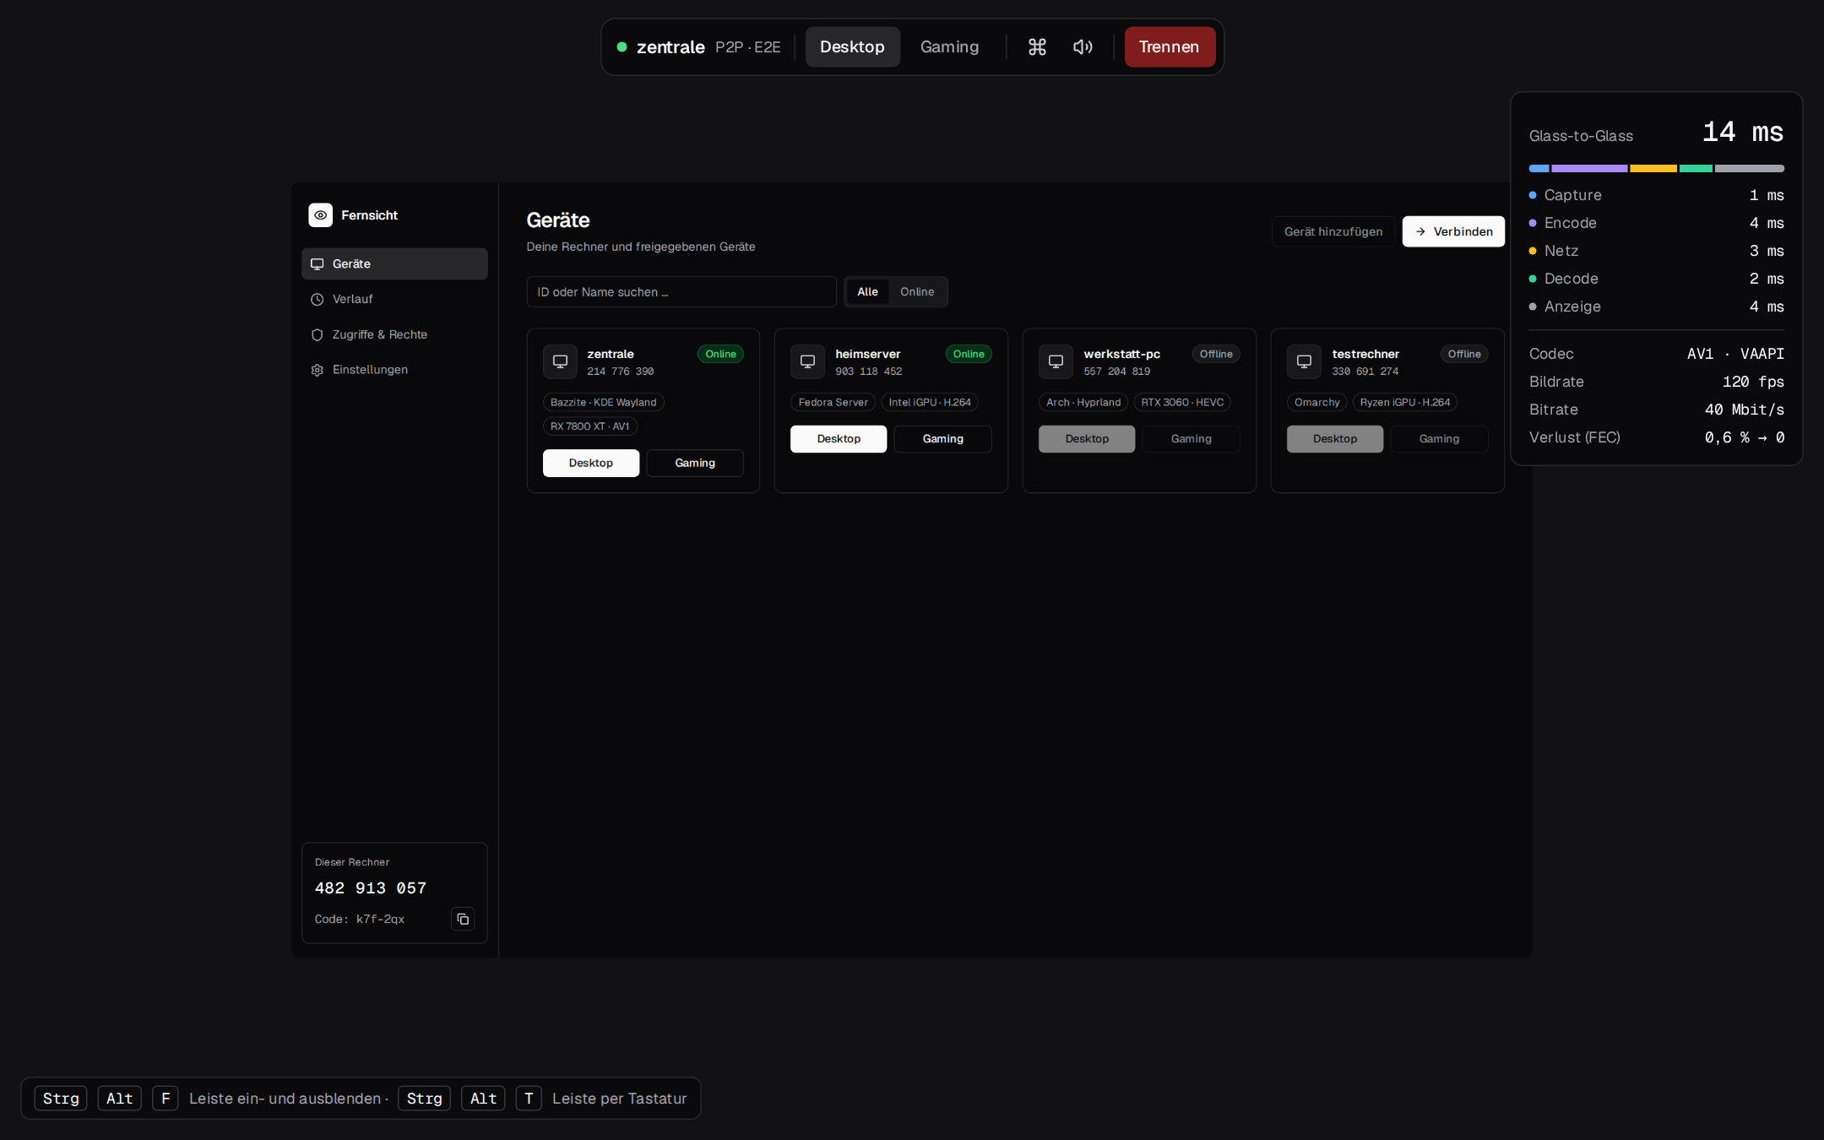Screen dimensions: 1824x1140
Task: Toggle the speaker audio icon in the top bar
Action: click(1083, 47)
